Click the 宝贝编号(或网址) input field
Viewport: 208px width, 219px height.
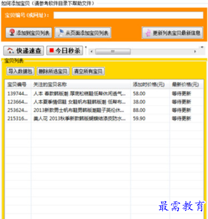click(x=128, y=15)
